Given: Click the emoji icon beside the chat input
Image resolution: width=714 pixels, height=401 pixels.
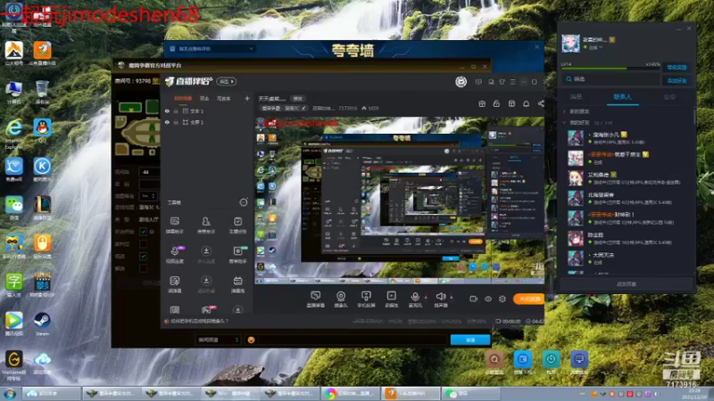Looking at the screenshot, I should [x=251, y=340].
